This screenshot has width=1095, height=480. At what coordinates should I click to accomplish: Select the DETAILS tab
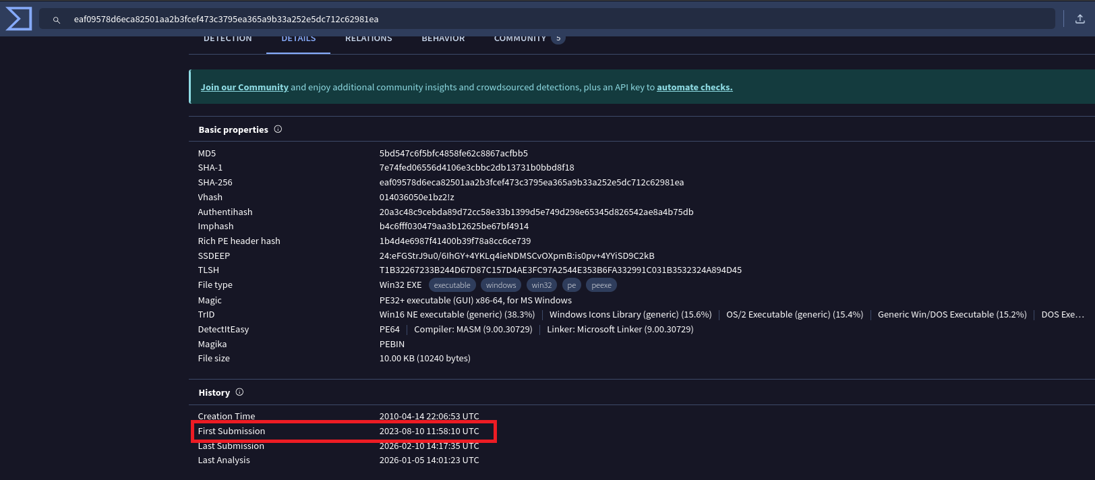tap(298, 39)
